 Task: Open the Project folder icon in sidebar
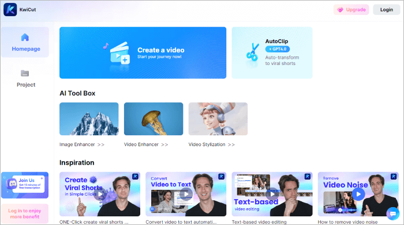(x=25, y=73)
